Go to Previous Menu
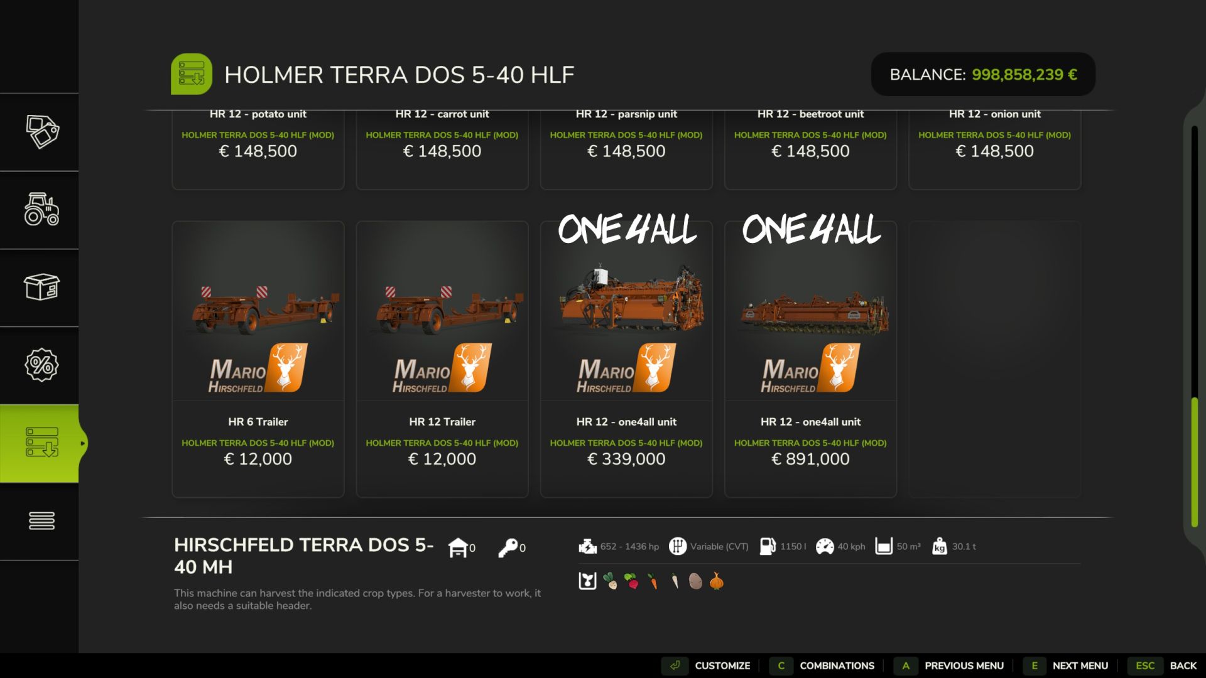Viewport: 1206px width, 678px height. [x=950, y=665]
